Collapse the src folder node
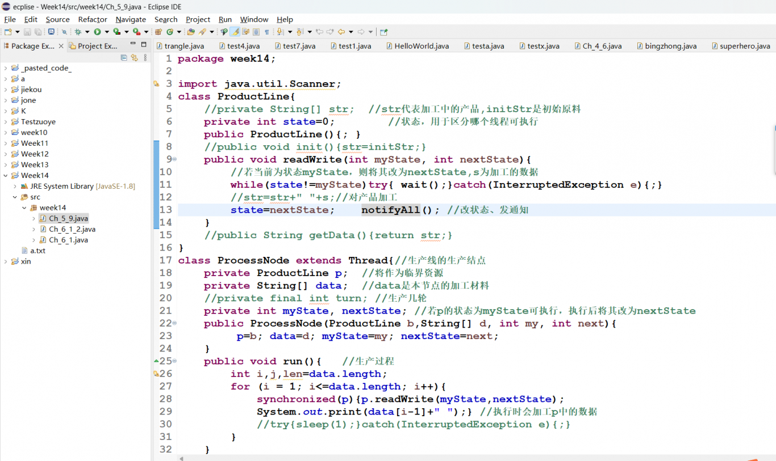 click(x=15, y=197)
